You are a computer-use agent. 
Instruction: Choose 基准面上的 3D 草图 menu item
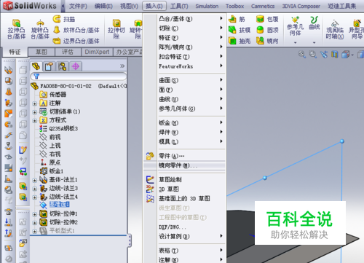[184, 198]
